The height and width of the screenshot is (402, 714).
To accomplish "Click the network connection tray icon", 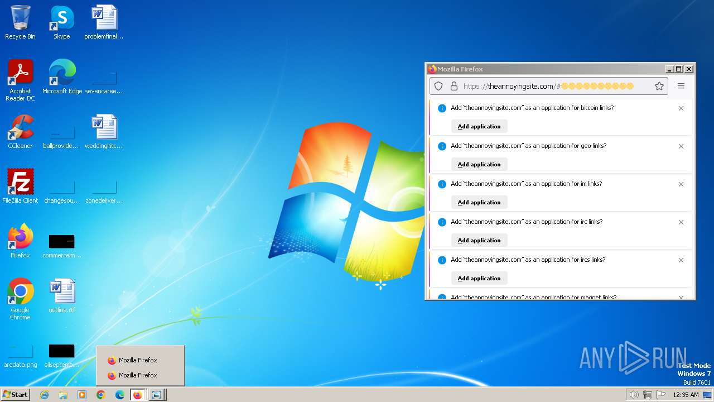I will 647,395.
